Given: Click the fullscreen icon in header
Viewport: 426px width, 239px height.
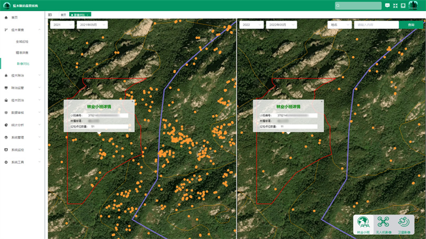Looking at the screenshot, I should [x=395, y=5].
